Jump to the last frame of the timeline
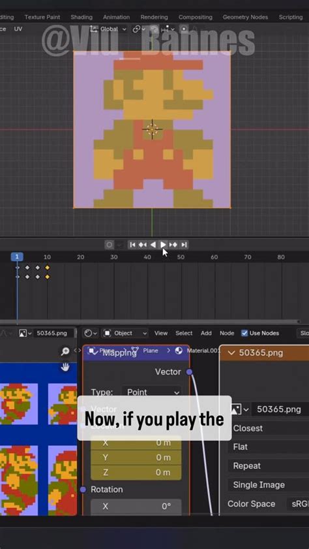 [184, 245]
